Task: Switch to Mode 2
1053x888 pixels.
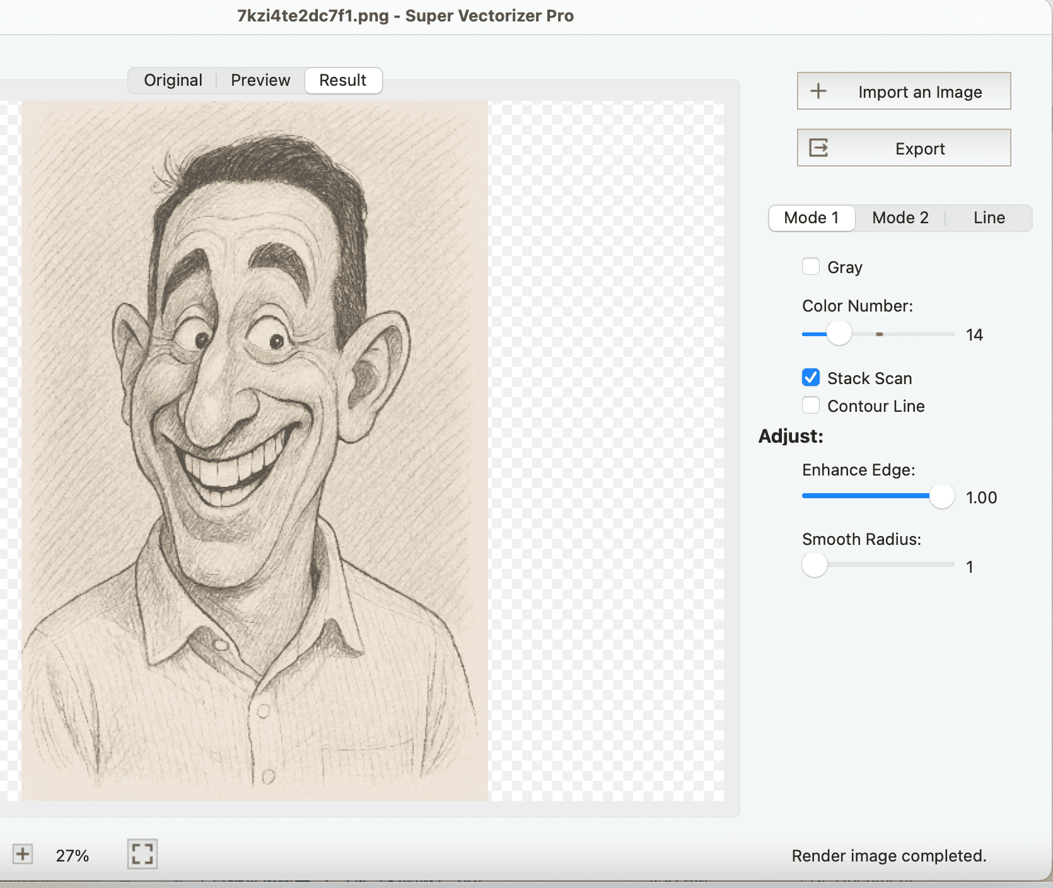Action: pyautogui.click(x=900, y=218)
